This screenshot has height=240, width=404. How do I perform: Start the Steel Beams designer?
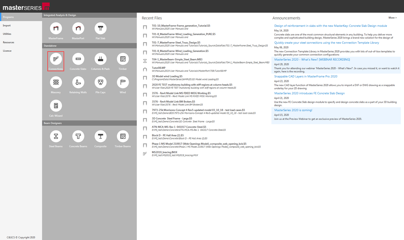tap(56, 136)
